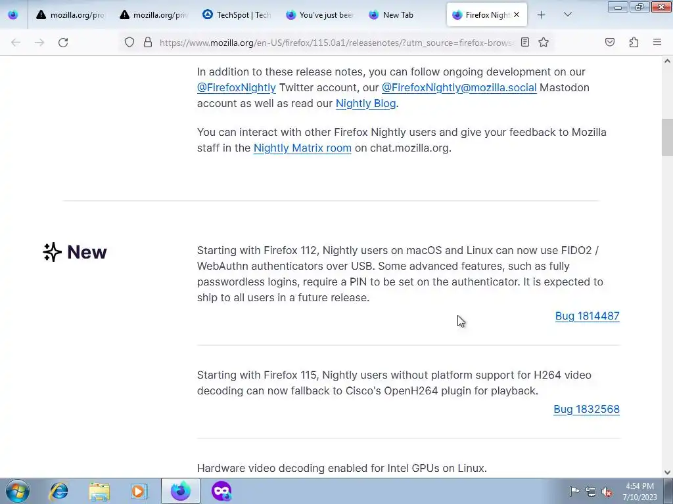This screenshot has height=504, width=673.
Task: Open the extensions menu
Action: click(x=634, y=42)
